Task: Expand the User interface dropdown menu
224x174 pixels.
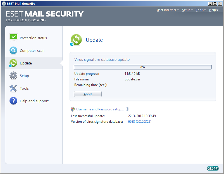Action: (168, 10)
